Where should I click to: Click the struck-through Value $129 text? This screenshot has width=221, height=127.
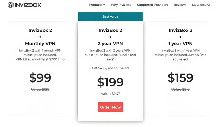pyautogui.click(x=40, y=89)
